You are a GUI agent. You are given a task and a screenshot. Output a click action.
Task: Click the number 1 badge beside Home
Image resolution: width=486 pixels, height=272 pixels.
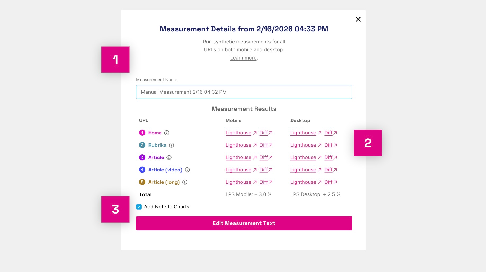(142, 133)
